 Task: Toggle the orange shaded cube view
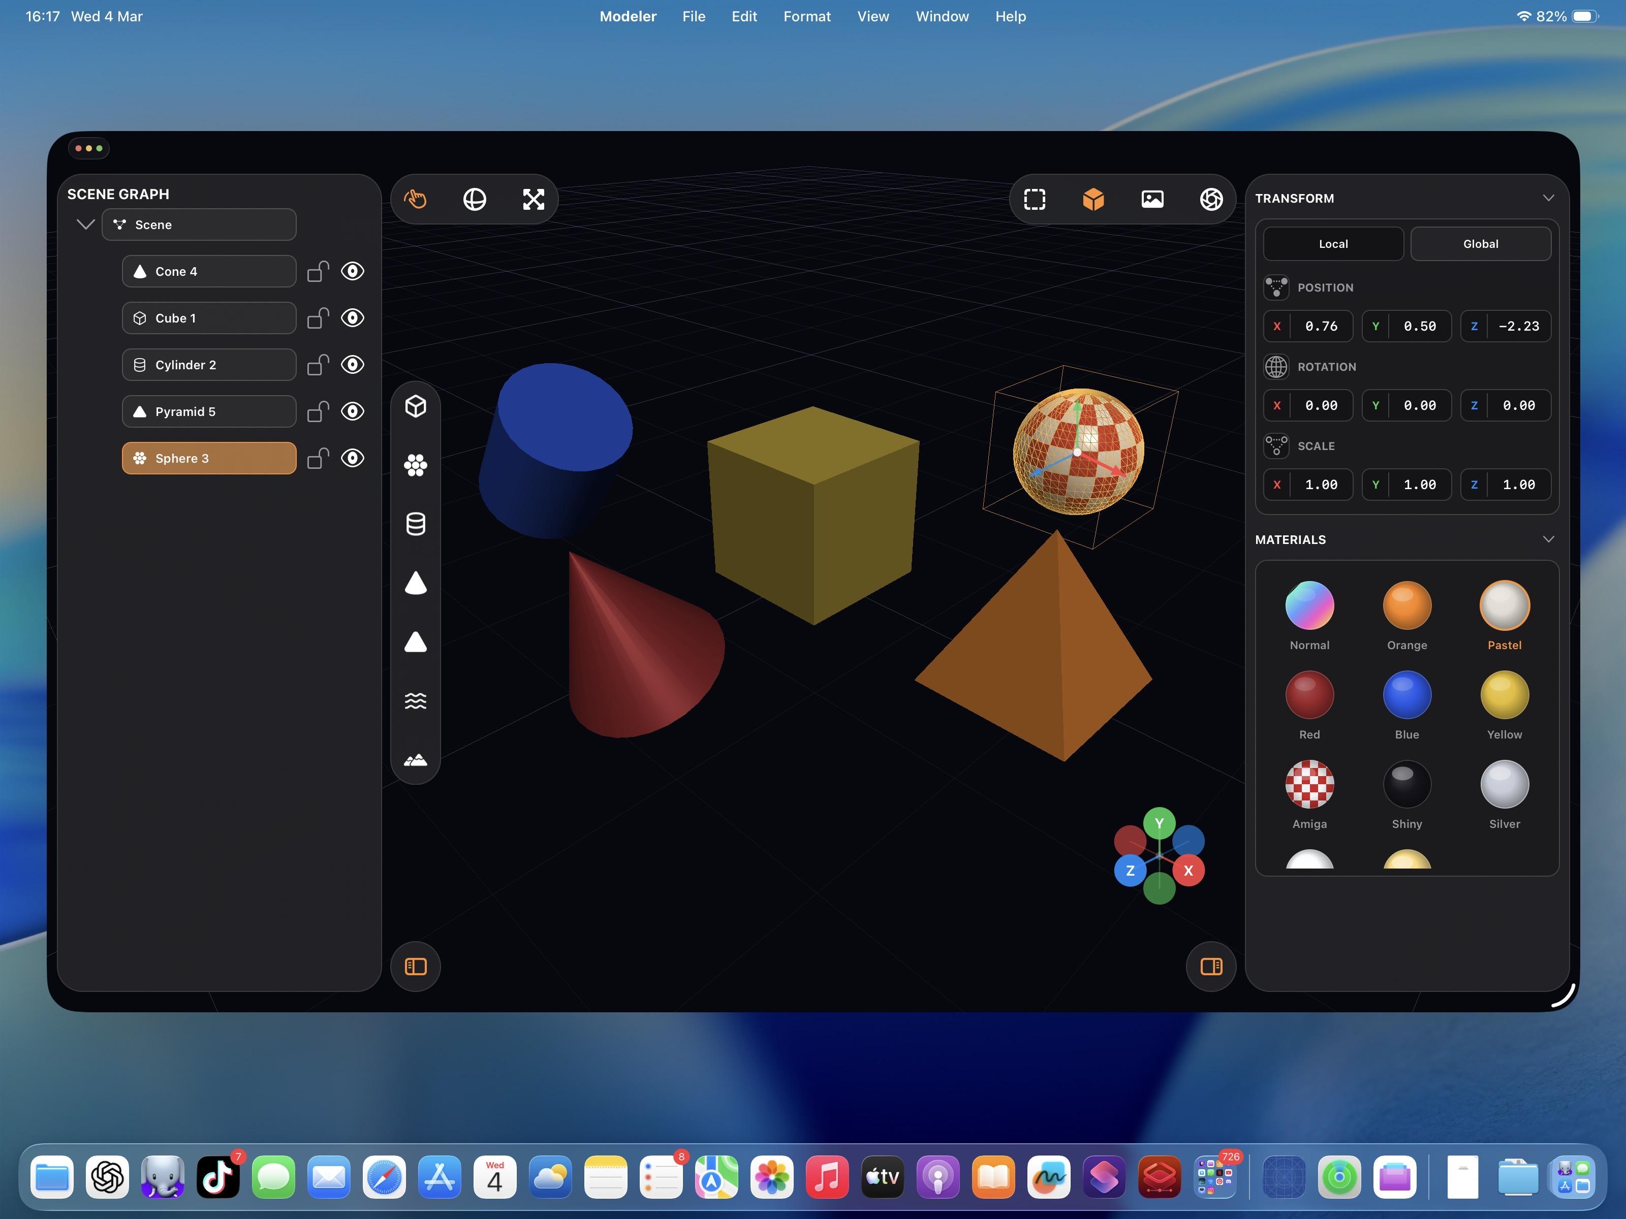point(1093,199)
